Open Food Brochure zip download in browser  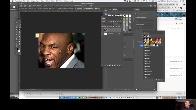[x=36, y=94]
